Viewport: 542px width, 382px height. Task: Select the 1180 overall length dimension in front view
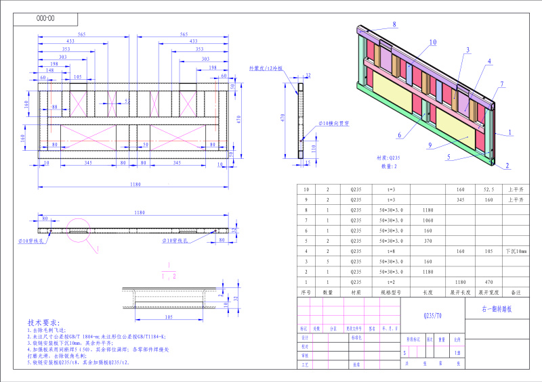130,185
